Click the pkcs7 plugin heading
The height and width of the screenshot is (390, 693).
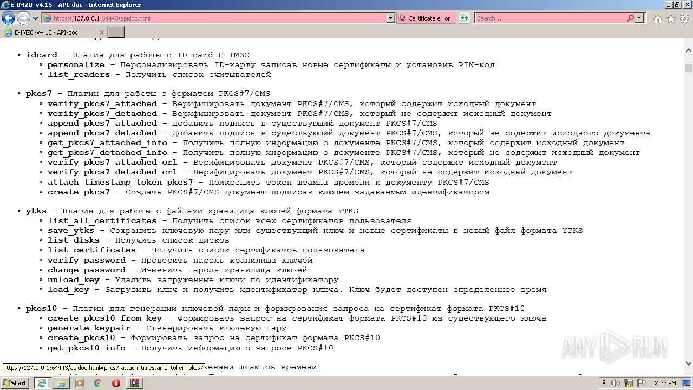(39, 93)
